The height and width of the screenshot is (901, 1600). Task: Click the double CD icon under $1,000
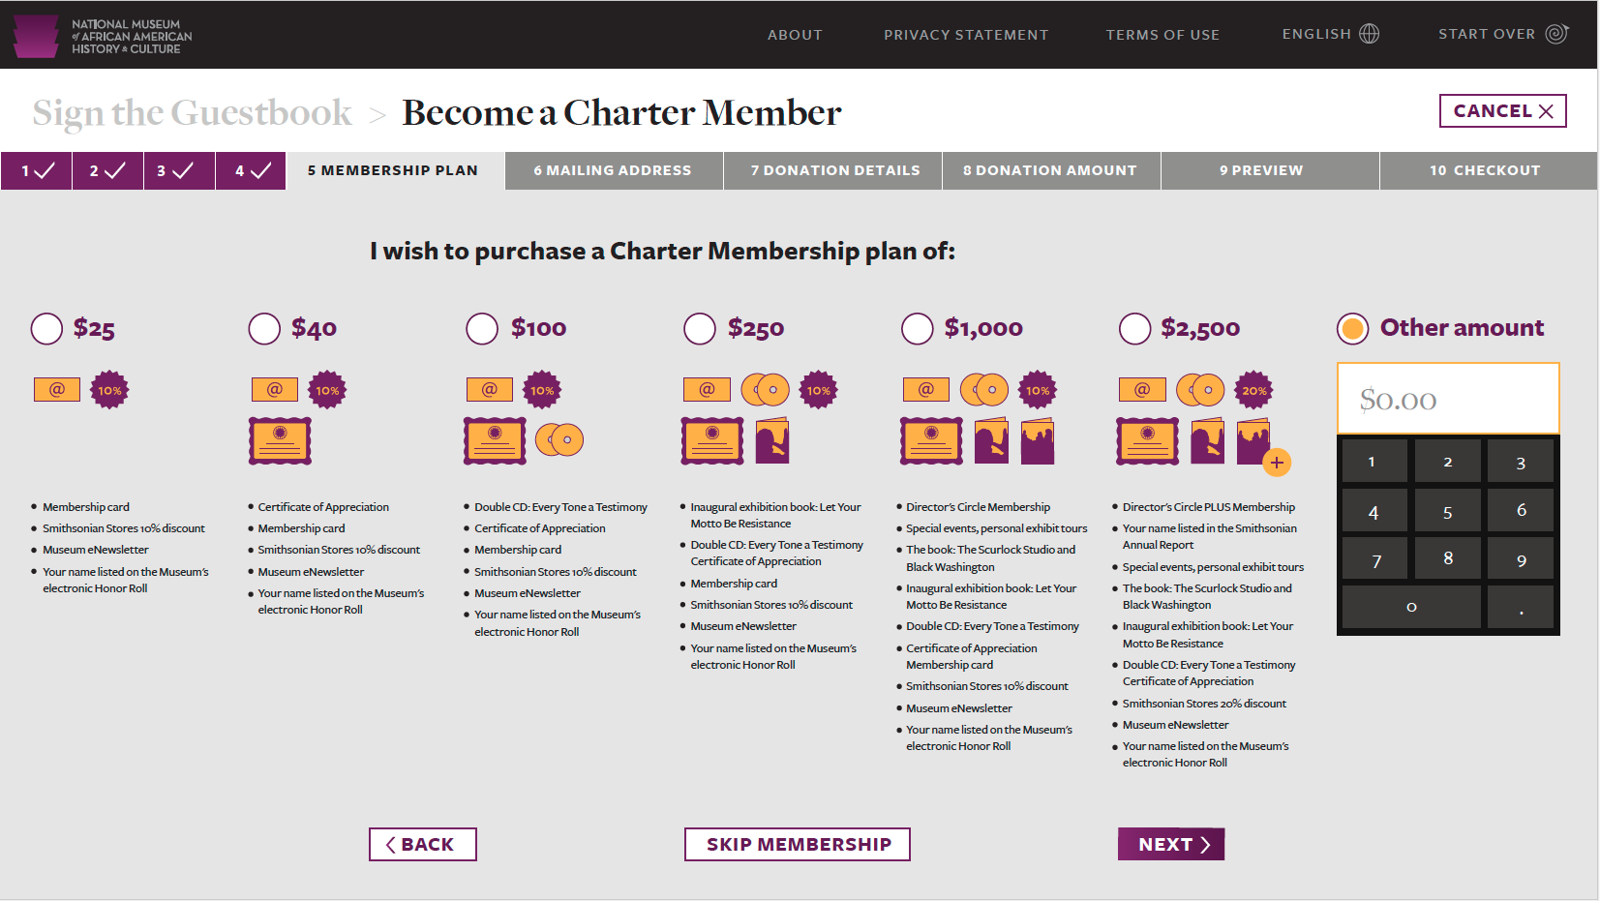[984, 390]
